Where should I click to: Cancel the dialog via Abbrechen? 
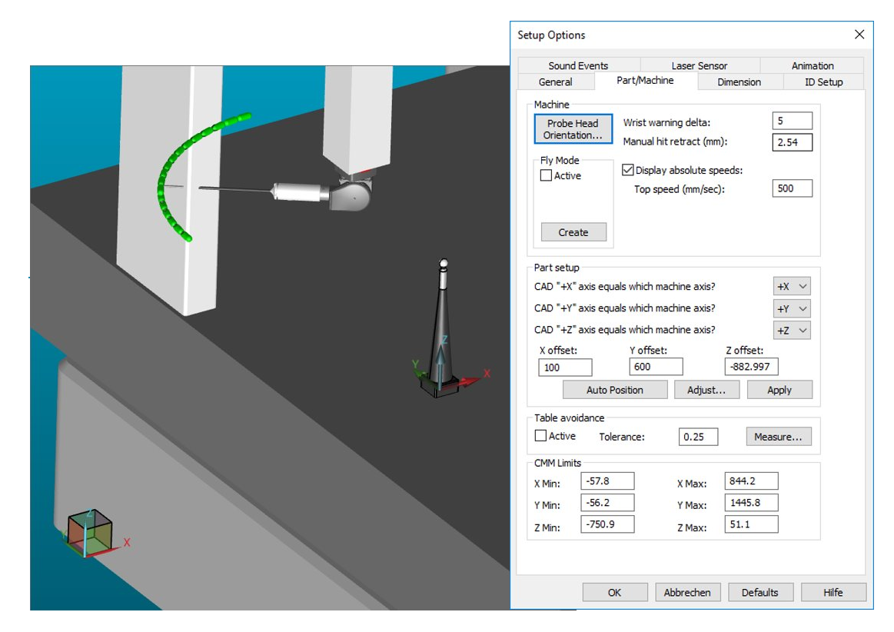click(x=687, y=592)
